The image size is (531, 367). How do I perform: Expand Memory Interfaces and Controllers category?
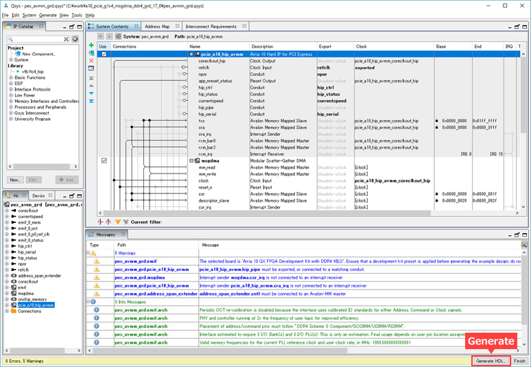click(x=11, y=102)
